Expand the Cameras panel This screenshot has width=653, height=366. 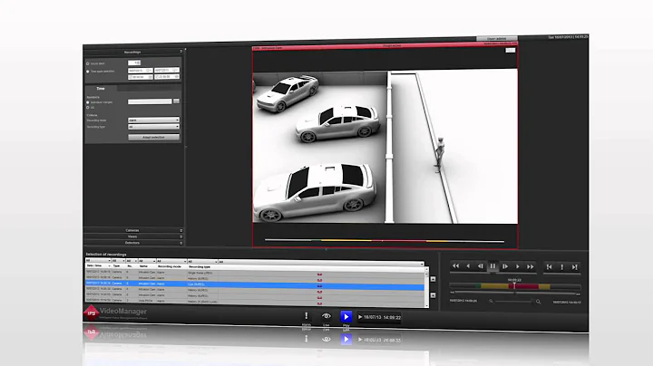point(133,230)
